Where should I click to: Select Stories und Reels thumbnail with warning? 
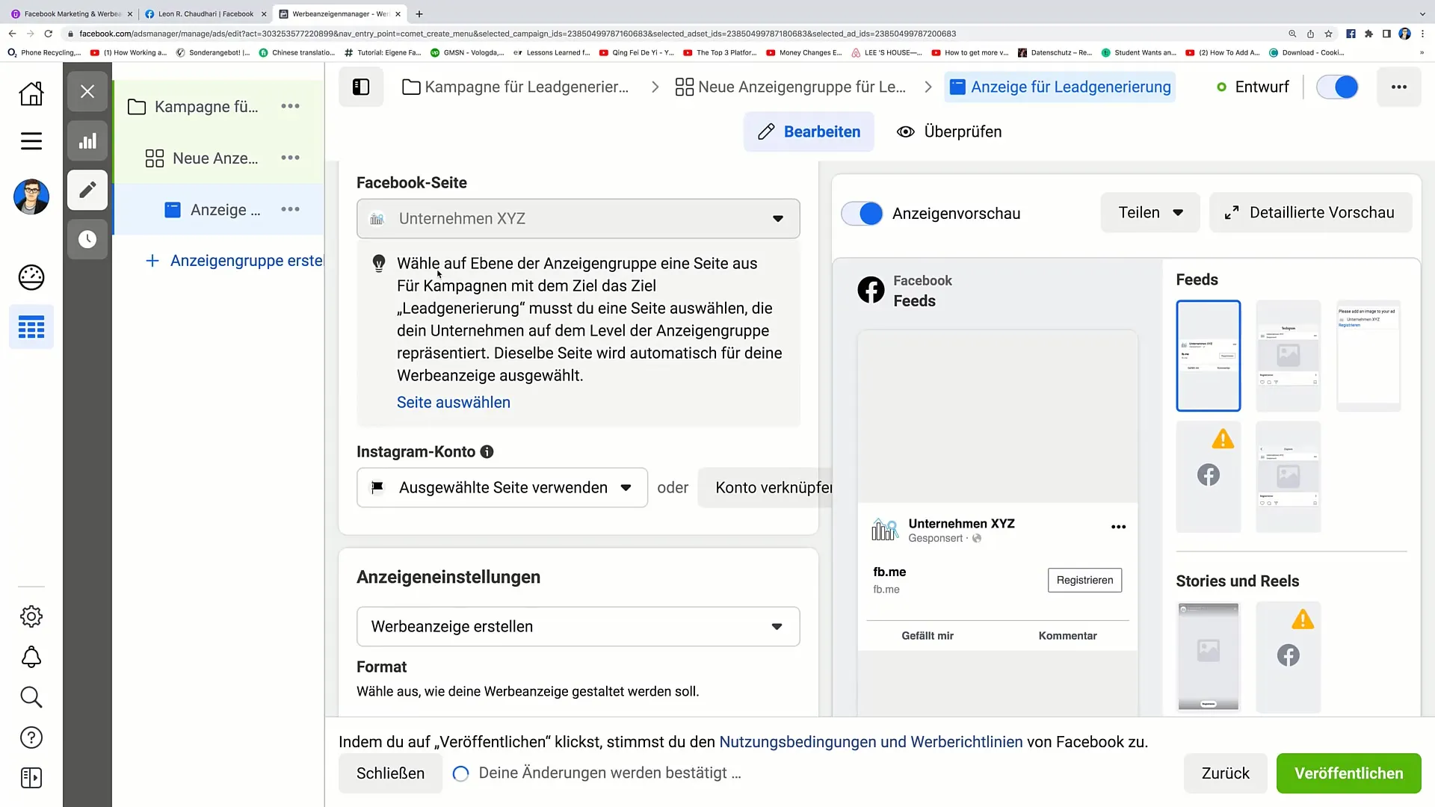pos(1289,656)
